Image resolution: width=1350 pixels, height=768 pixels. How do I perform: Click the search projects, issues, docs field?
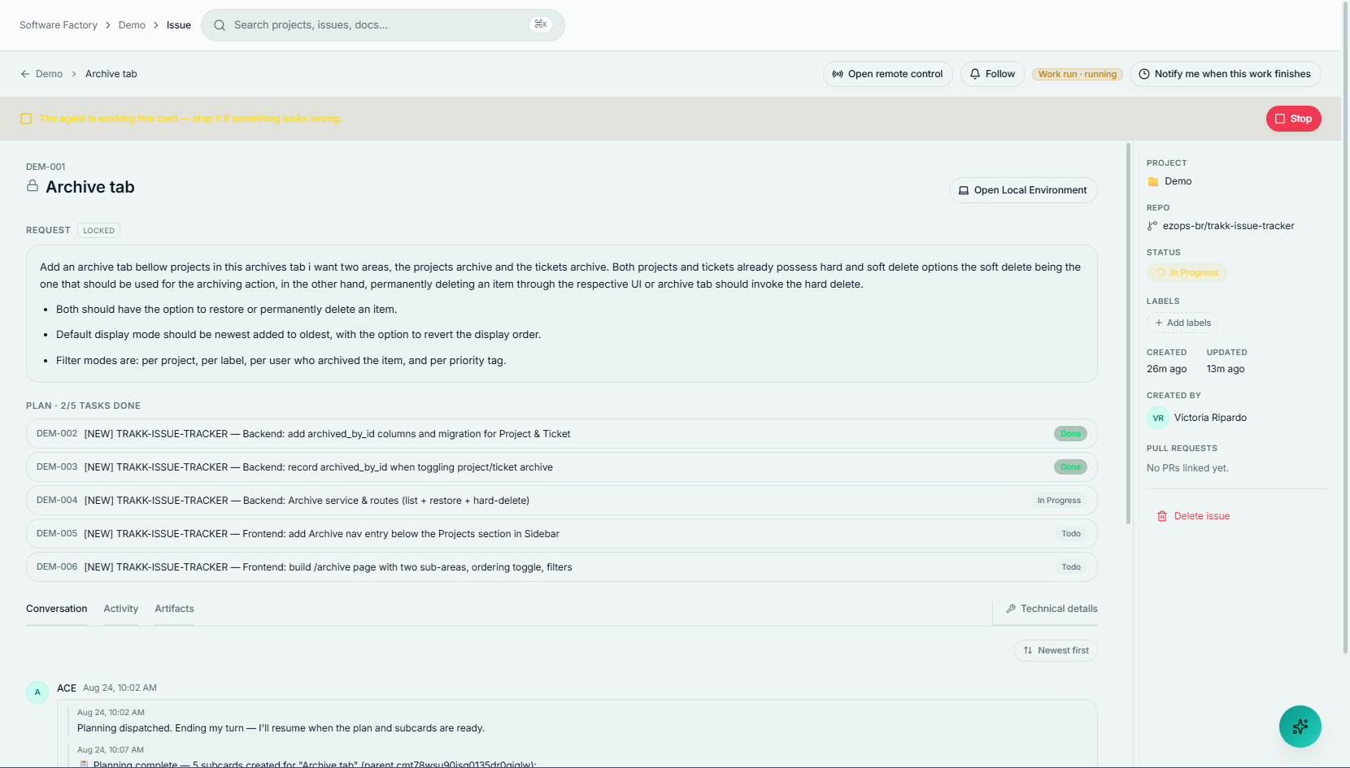[x=383, y=25]
